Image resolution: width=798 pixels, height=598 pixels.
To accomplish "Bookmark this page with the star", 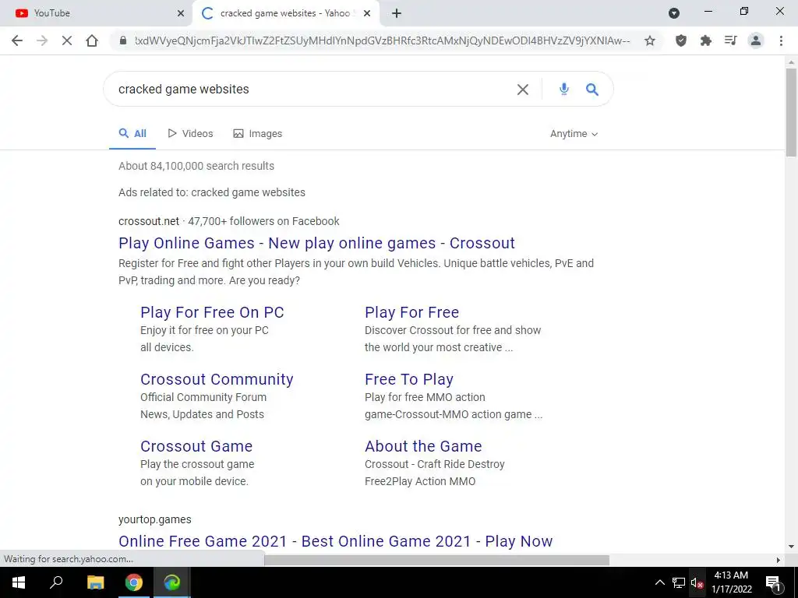I will [x=650, y=40].
